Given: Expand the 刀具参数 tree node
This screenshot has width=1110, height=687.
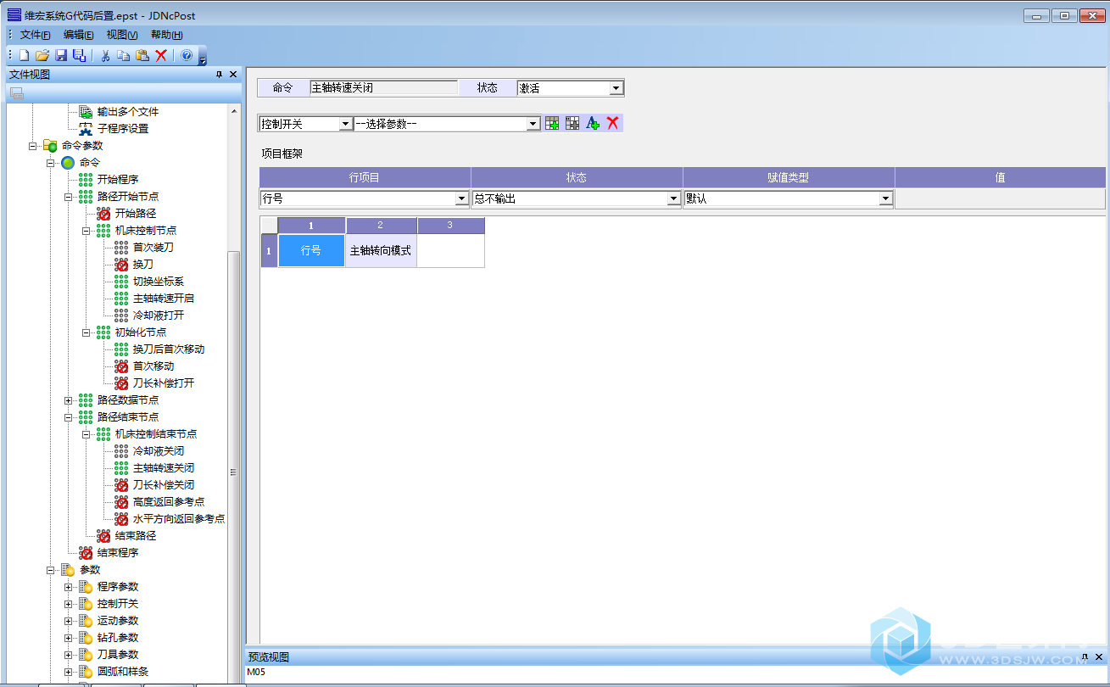Looking at the screenshot, I should click(69, 655).
